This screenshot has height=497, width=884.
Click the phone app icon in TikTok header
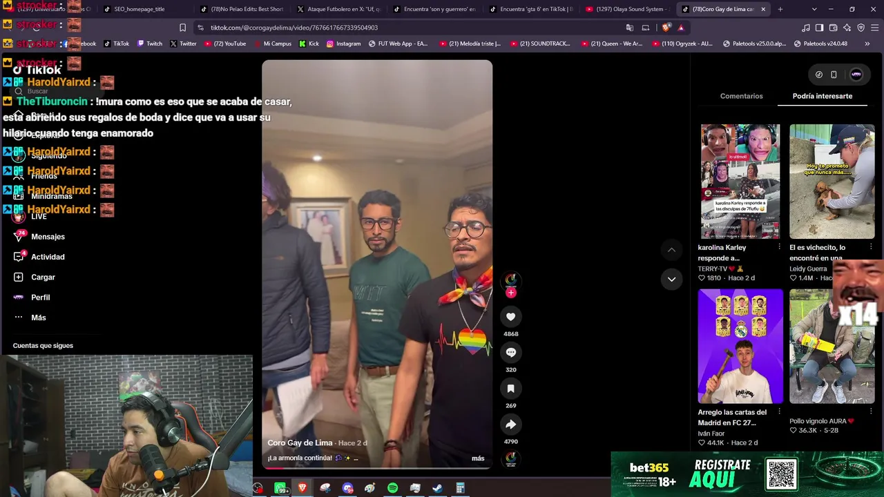click(x=834, y=75)
